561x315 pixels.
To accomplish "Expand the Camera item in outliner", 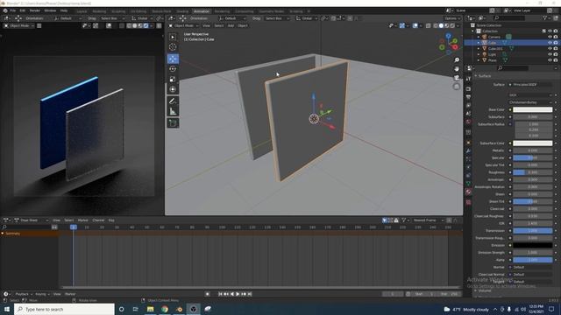I will point(479,37).
